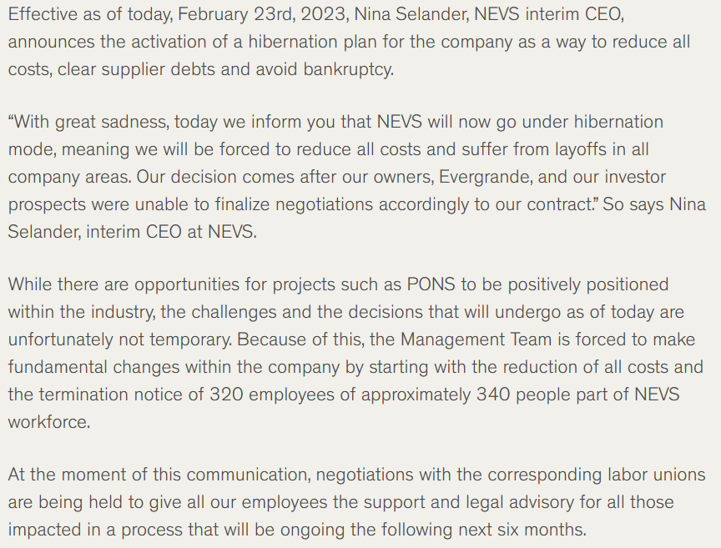Select the word 'workforce'
Viewport: 721px width, 548px height.
click(48, 422)
